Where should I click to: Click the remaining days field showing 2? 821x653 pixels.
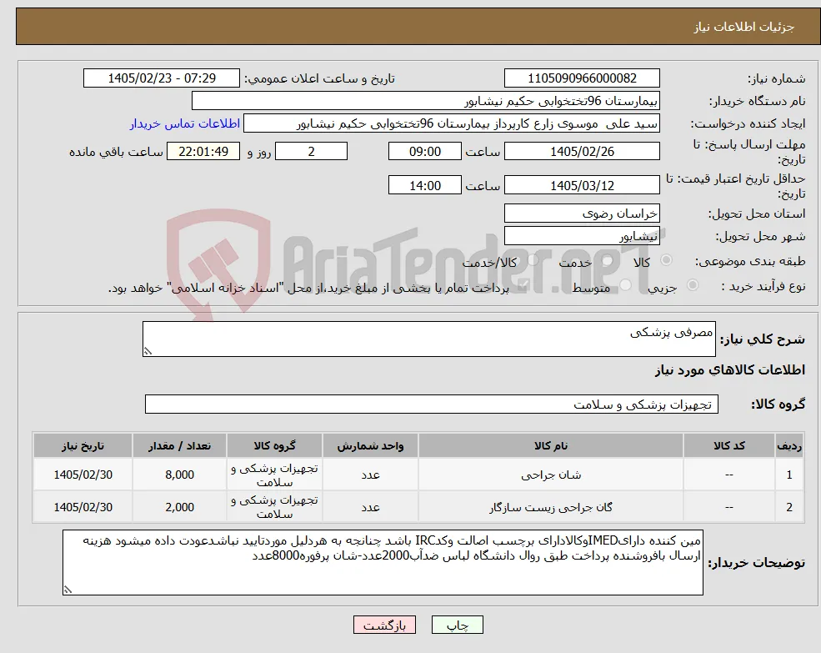pos(311,152)
